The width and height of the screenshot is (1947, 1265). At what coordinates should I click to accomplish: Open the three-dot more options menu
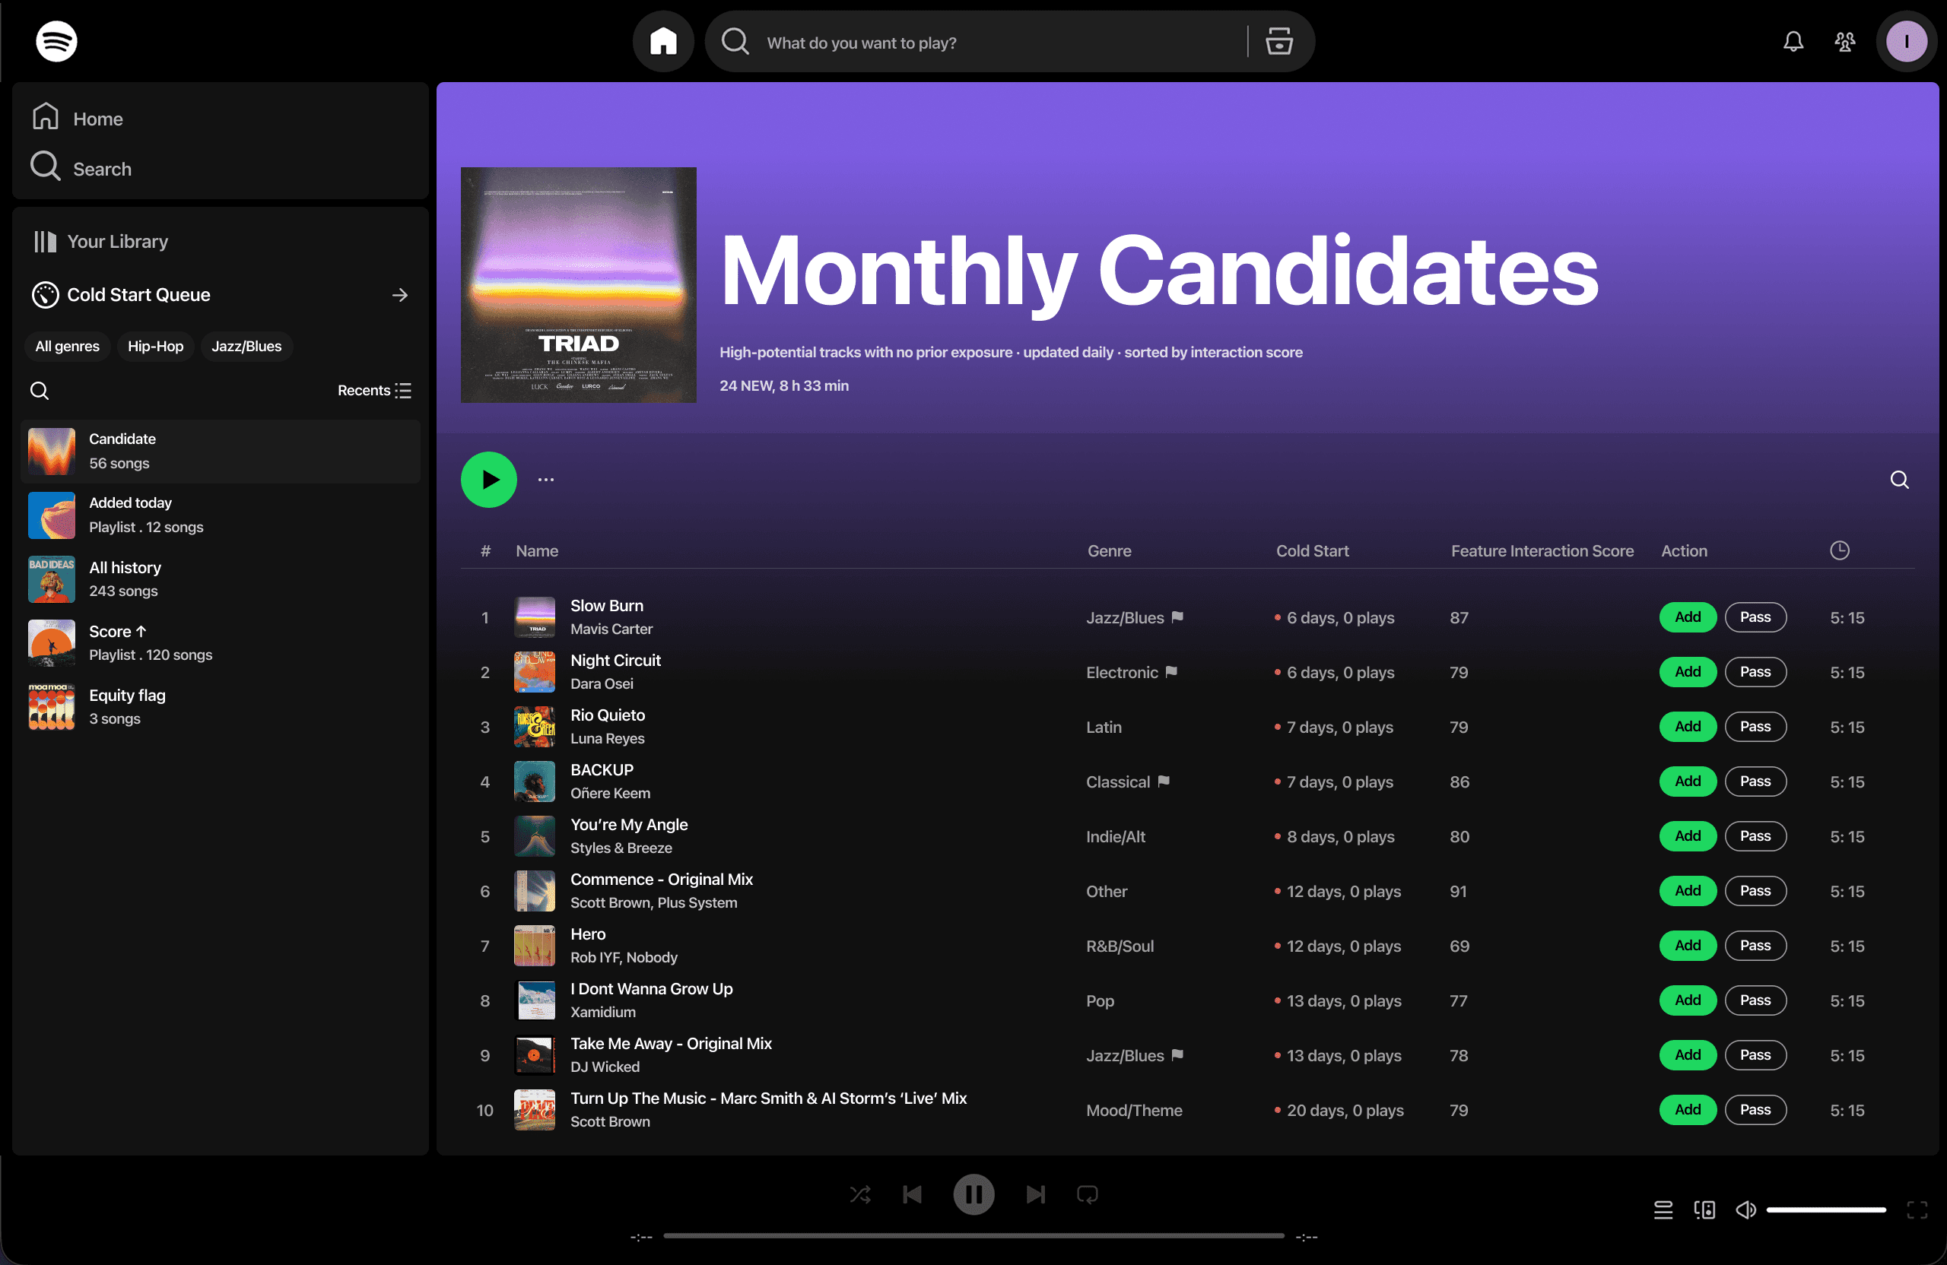click(545, 480)
